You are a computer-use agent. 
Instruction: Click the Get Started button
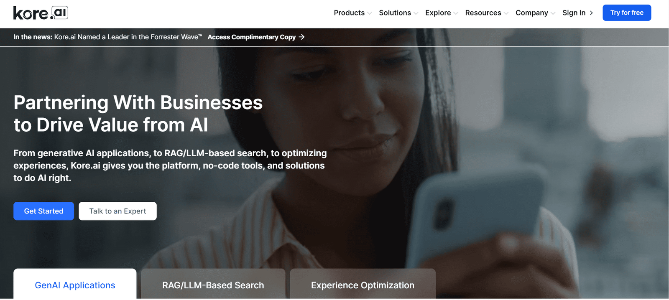click(43, 211)
